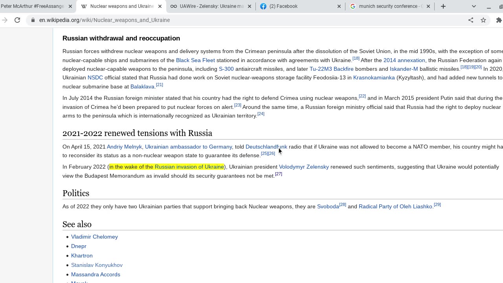503x283 pixels.
Task: Open Vladimir Chelomey in See also
Action: [94, 237]
